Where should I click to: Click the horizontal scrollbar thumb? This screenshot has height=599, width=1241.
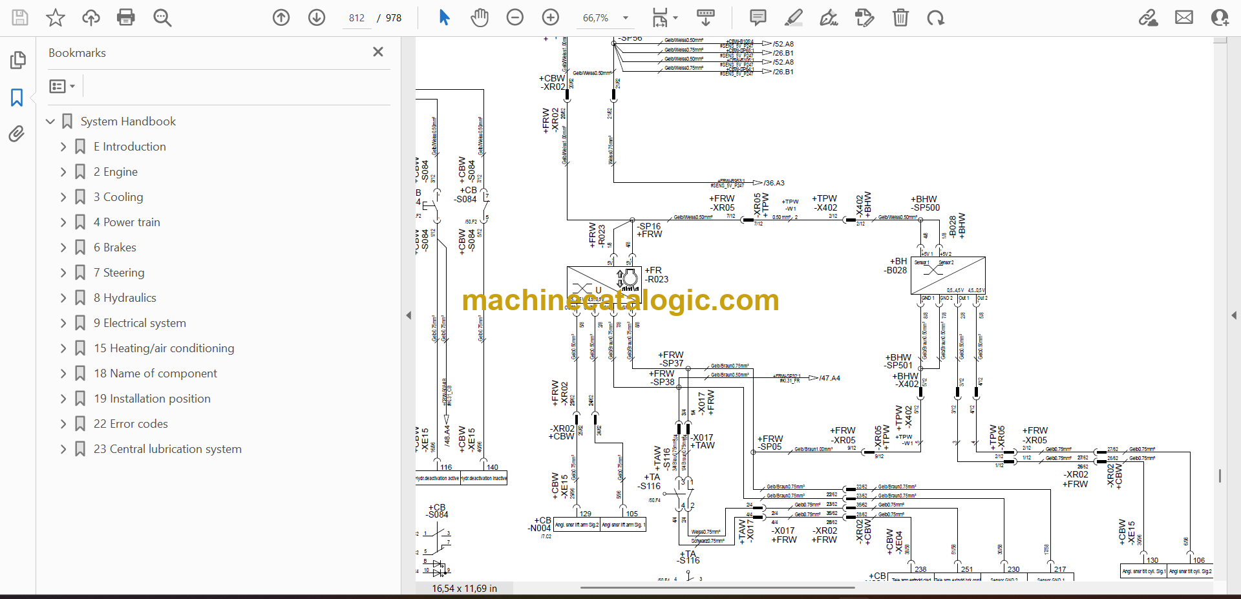click(x=717, y=588)
